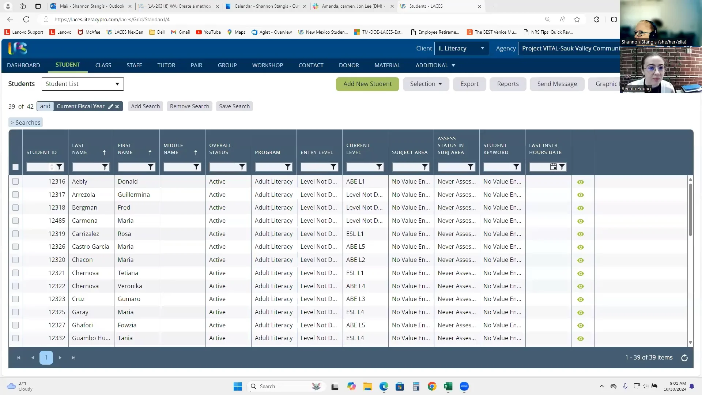Check the box for student Carmona
702x395 pixels.
[15, 221]
